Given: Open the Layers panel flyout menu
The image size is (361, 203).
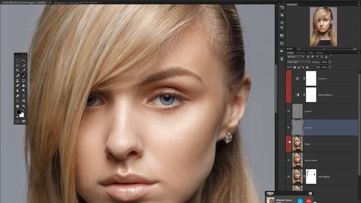Looking at the screenshot, I should [x=359, y=52].
